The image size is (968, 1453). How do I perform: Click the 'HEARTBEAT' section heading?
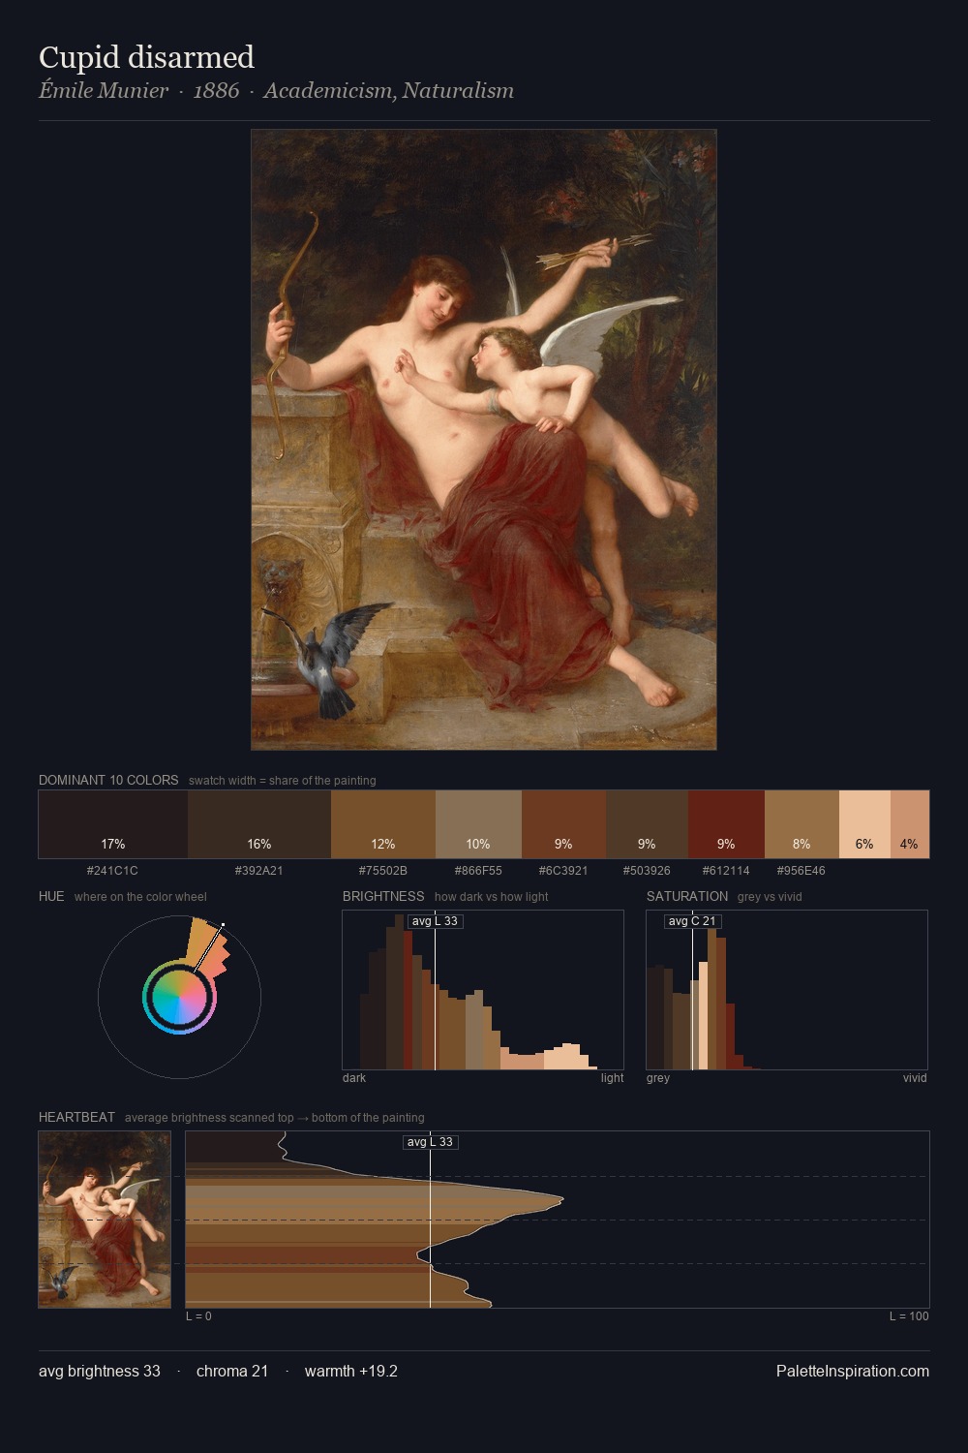(76, 1117)
